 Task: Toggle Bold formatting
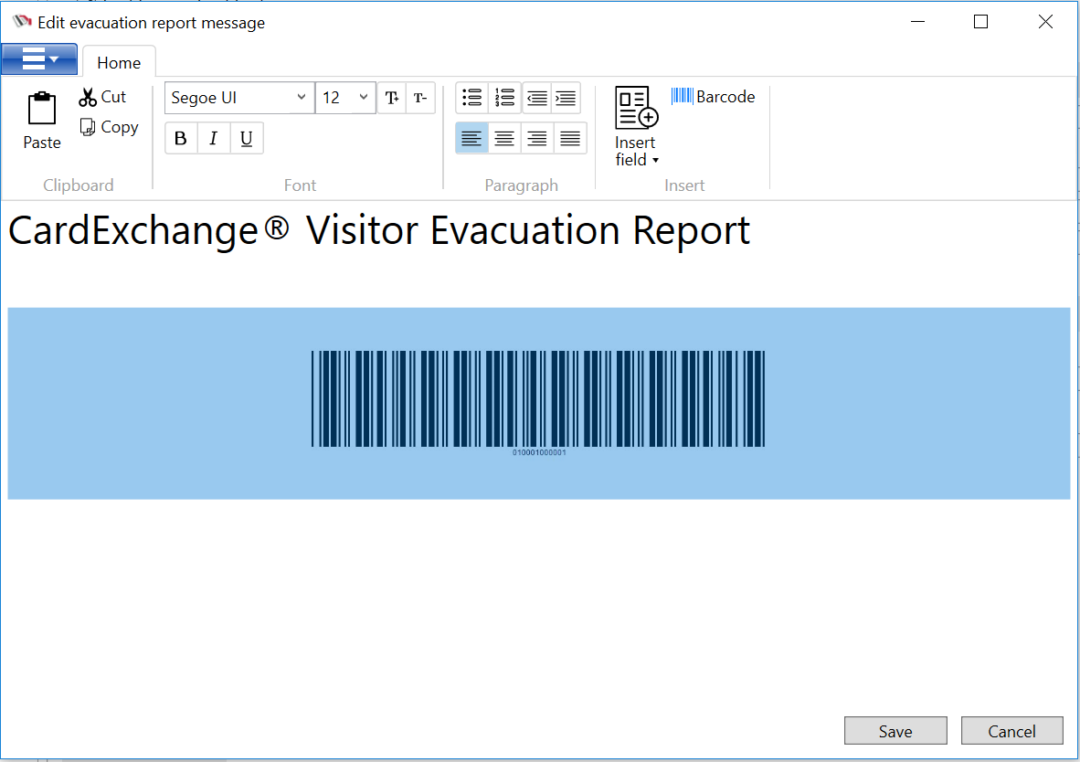(181, 139)
